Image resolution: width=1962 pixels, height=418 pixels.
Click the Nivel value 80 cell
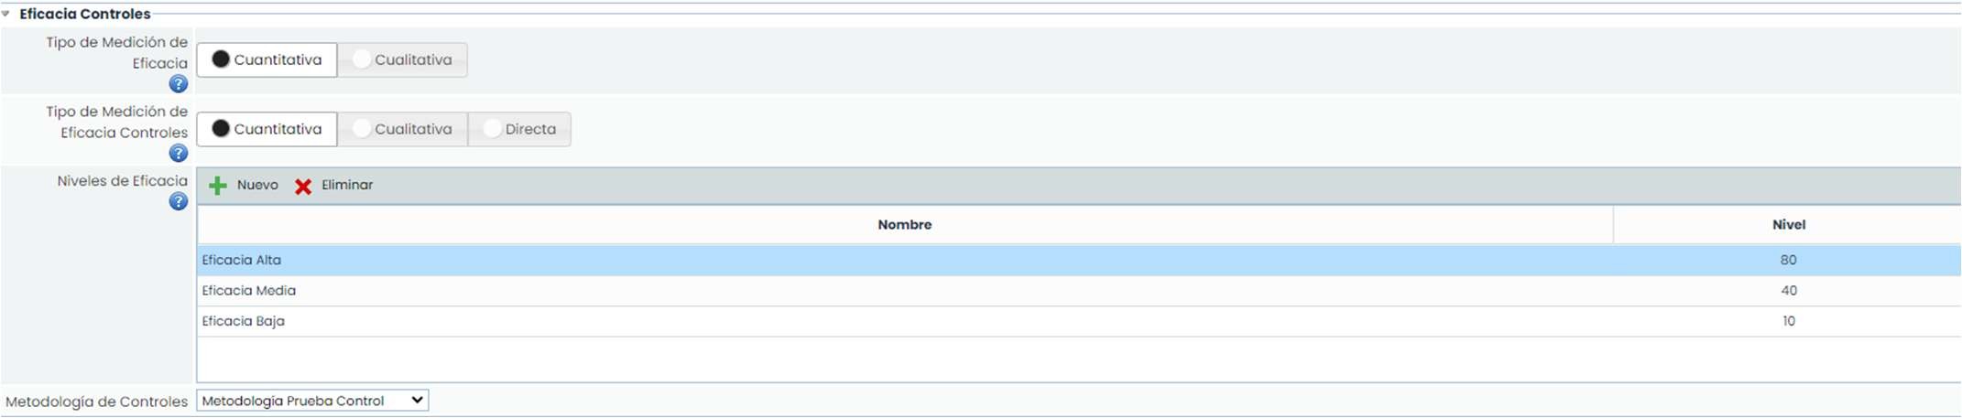pyautogui.click(x=1788, y=261)
